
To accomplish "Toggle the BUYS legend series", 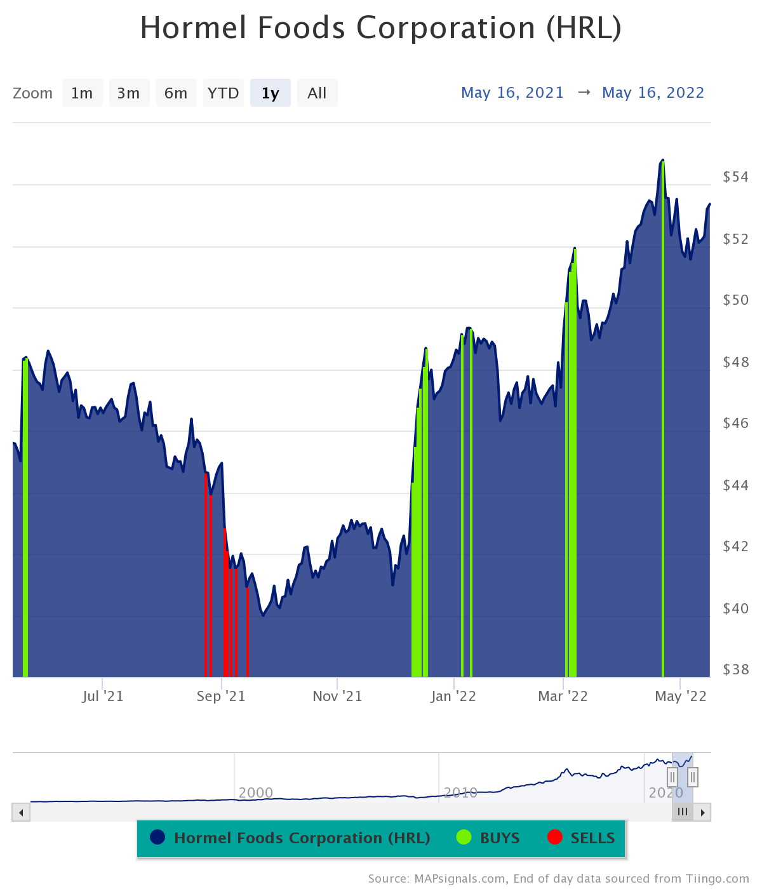I will click(488, 838).
